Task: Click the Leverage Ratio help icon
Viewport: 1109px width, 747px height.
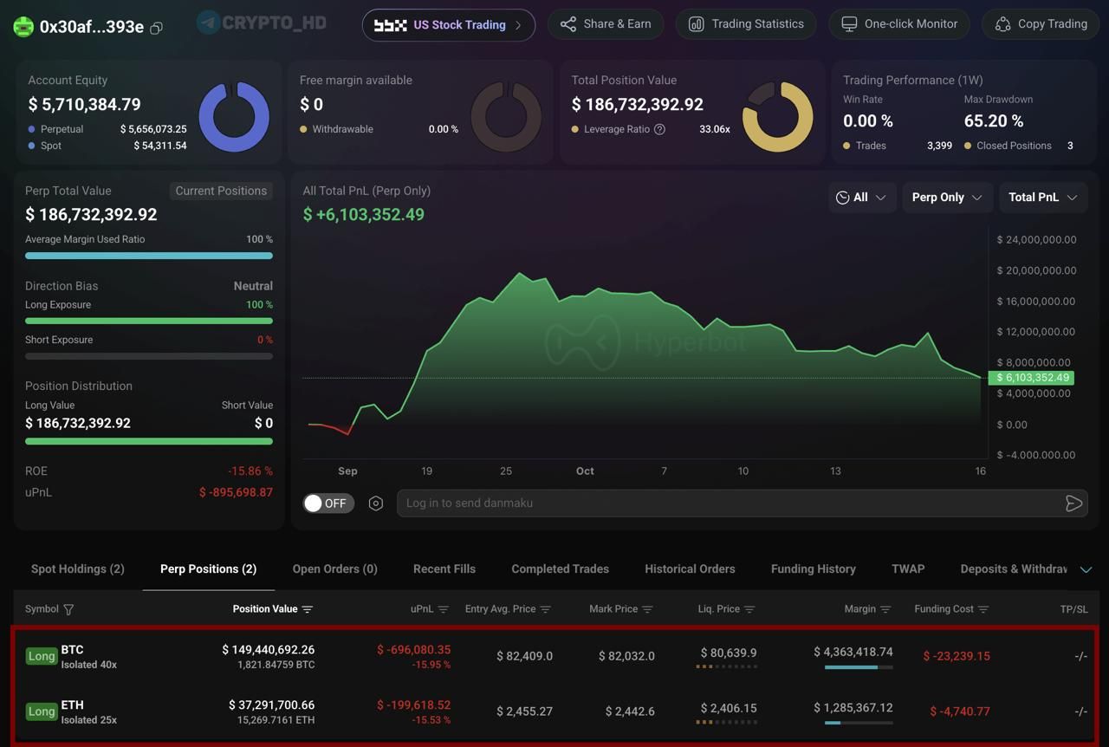Action: click(x=659, y=129)
